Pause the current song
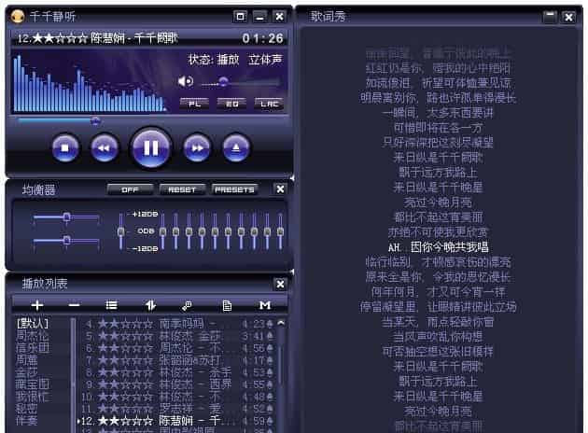 [151, 148]
